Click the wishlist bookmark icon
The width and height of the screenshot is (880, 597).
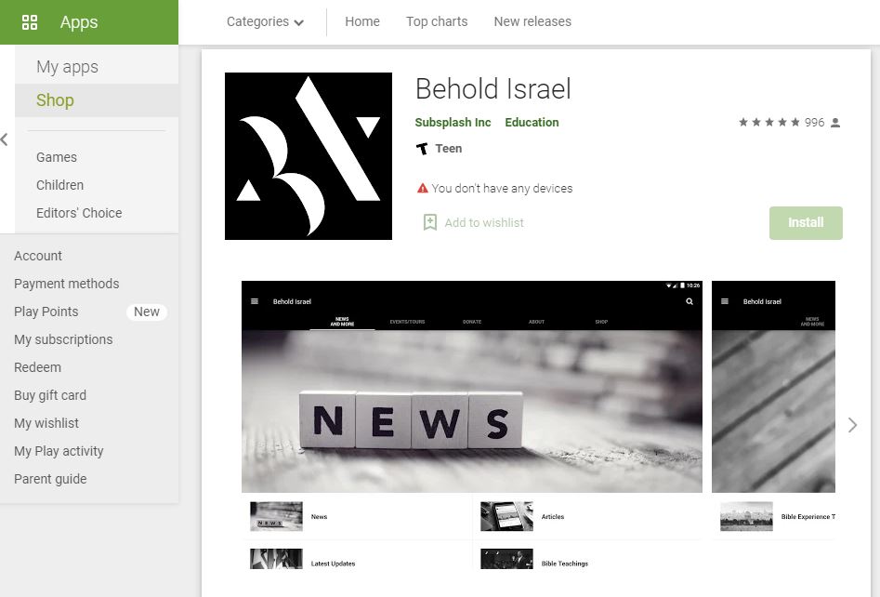coord(430,222)
